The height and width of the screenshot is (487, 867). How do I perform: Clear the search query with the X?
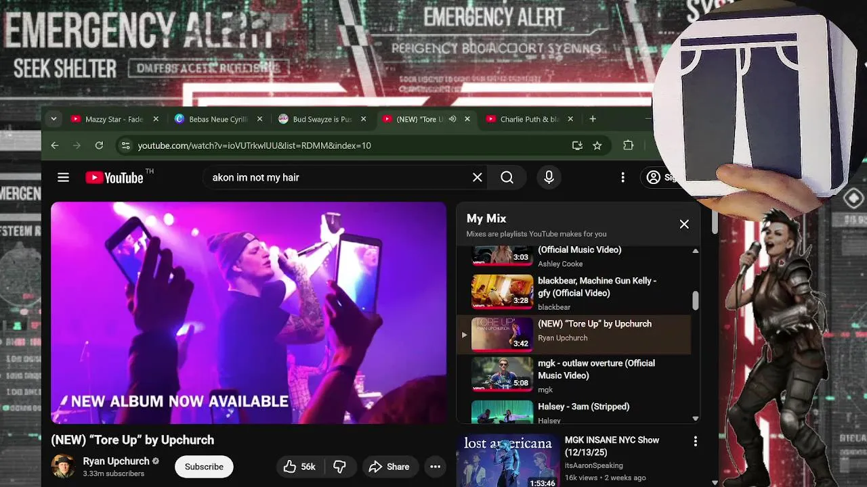tap(478, 177)
